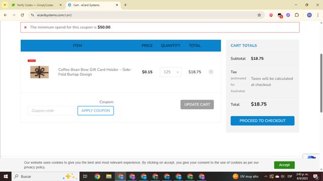This screenshot has height=181, width=323.
Task: Switch to Verify Codes — SimplyCodes tab
Action: [35, 5]
